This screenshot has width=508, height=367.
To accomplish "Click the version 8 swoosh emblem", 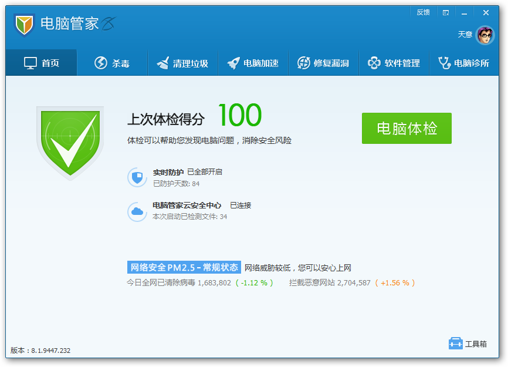I will (109, 23).
